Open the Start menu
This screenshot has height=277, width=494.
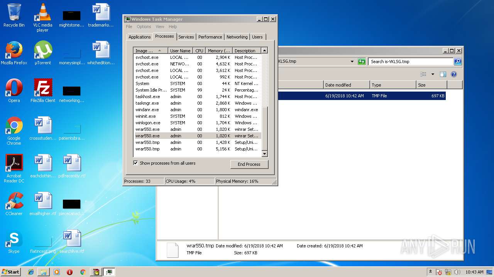coord(11,272)
